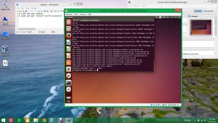Screen dimensions: 218x123
Task: Open the sound indicator in Ubuntu panel
Action: click(168, 17)
